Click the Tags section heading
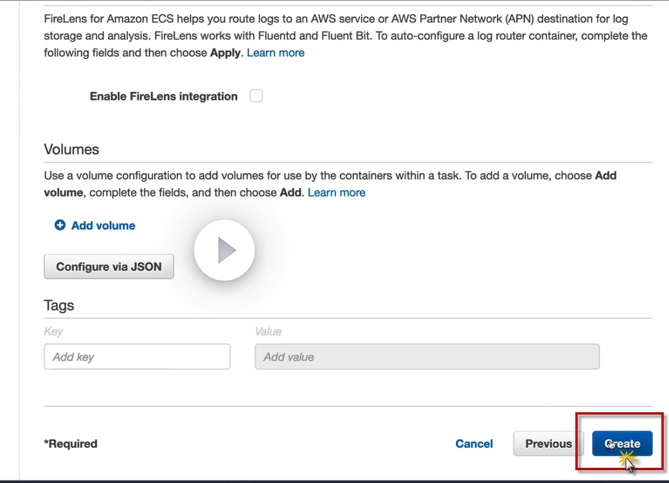The height and width of the screenshot is (483, 669). point(59,305)
